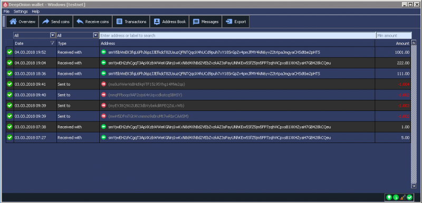422x203 pixels.
Task: Select the 1.00 amount cell
Action: pos(392,127)
